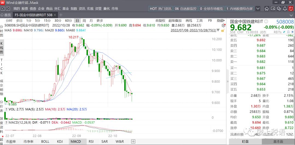Select the 市盈率 indicator tab
The height and width of the screenshot is (145, 295).
tap(11, 142)
